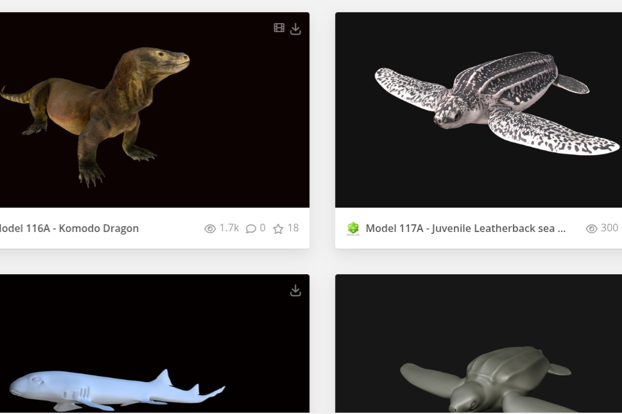The image size is (622, 414).
Task: Click the 0 comment count on Komodo Dragon
Action: tap(262, 228)
